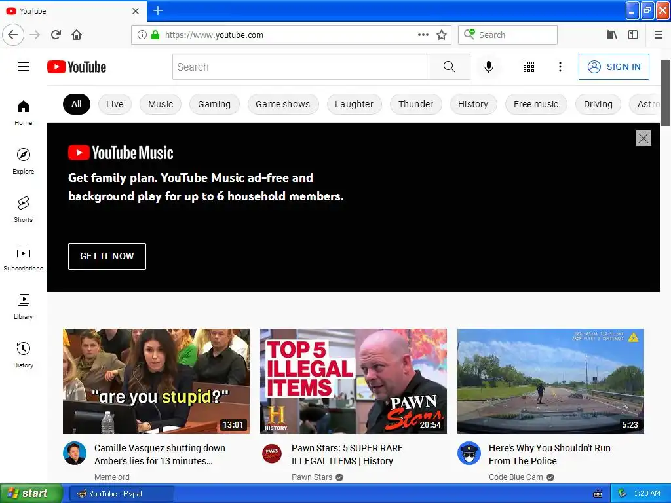Select the Live filter chip
This screenshot has width=671, height=503.
point(115,104)
